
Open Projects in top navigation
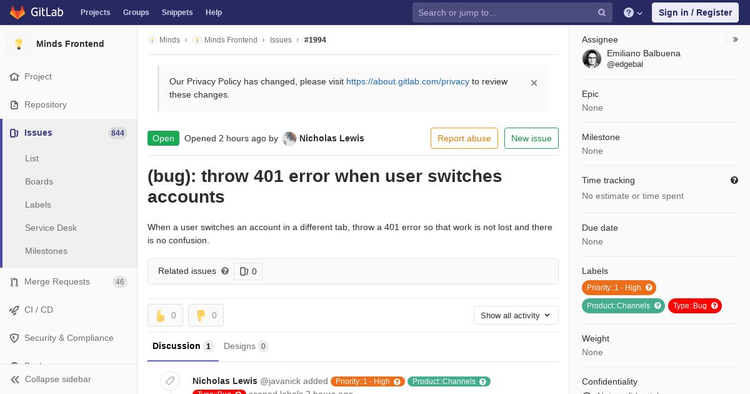[x=96, y=13]
